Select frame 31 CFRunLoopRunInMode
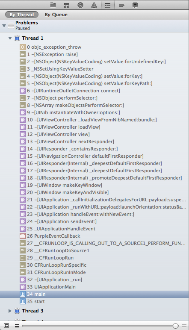The image size is (189, 330). (94, 272)
